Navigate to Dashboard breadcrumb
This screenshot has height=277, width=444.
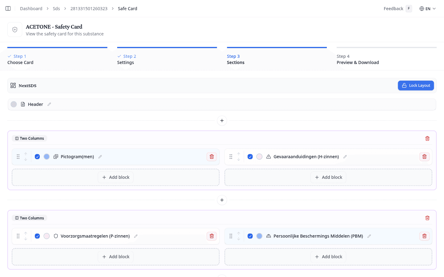click(x=31, y=9)
